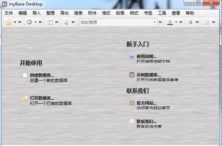The image size is (222, 146).
Task: Expand toolbar overflow chevron after bold icon
Action: tap(197, 22)
